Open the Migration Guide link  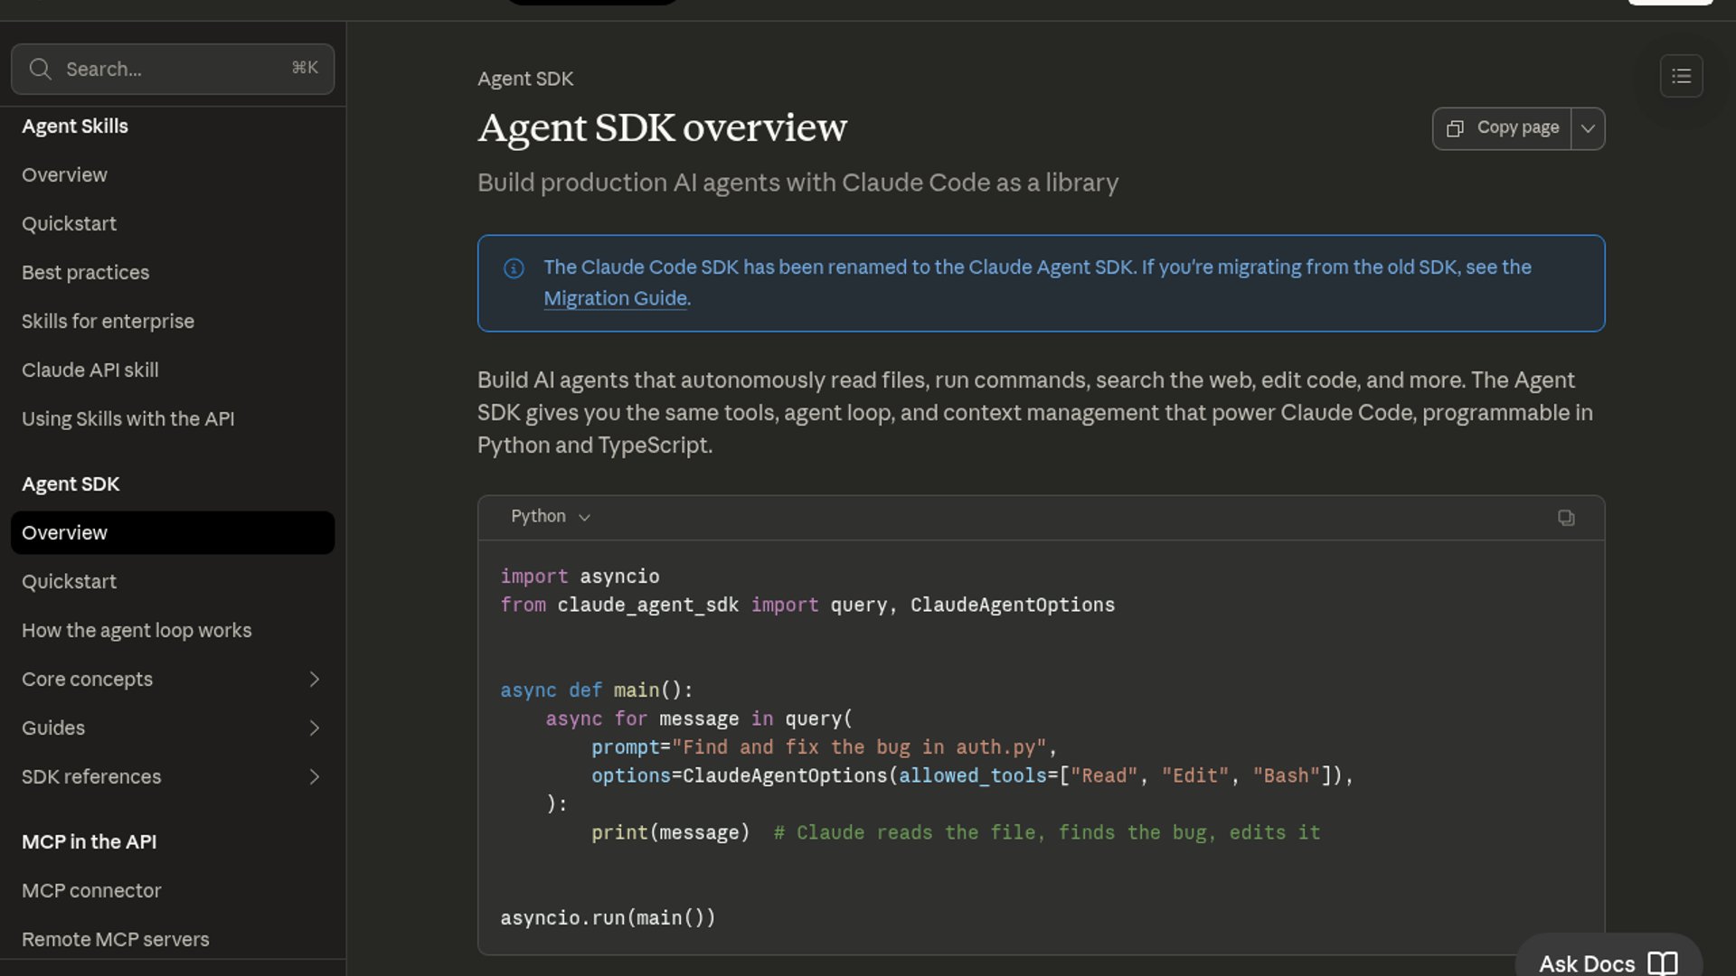[x=615, y=298]
